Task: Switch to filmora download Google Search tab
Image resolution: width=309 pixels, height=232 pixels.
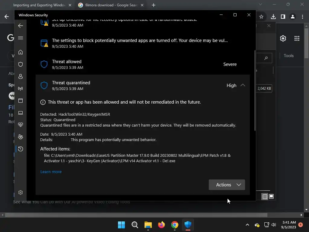Action: pos(111,5)
